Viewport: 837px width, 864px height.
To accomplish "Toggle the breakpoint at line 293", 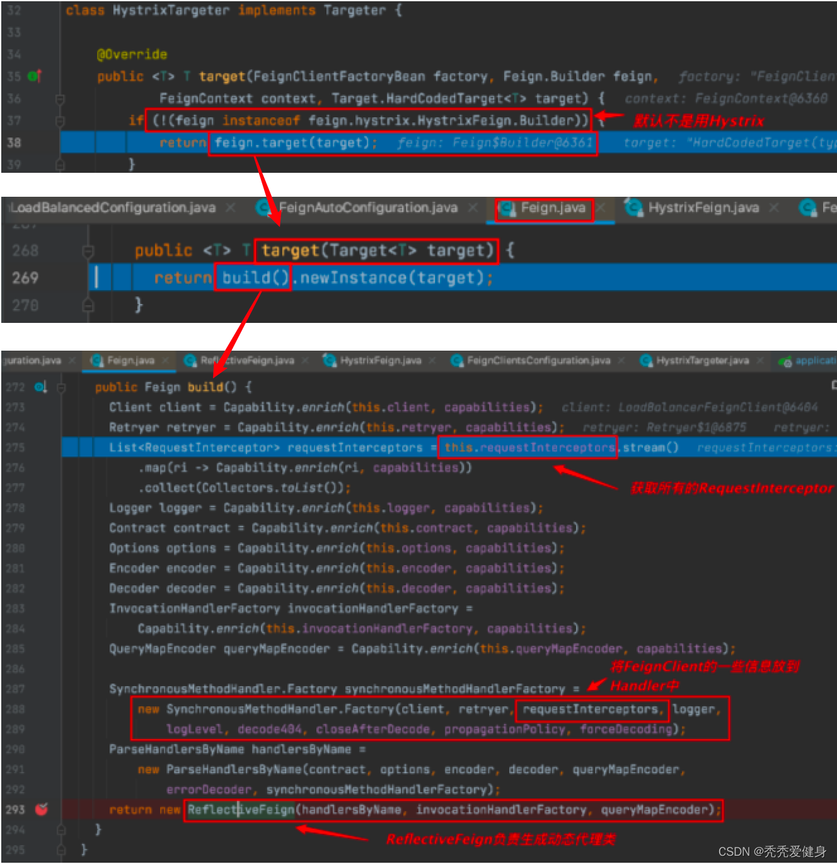I will click(42, 809).
